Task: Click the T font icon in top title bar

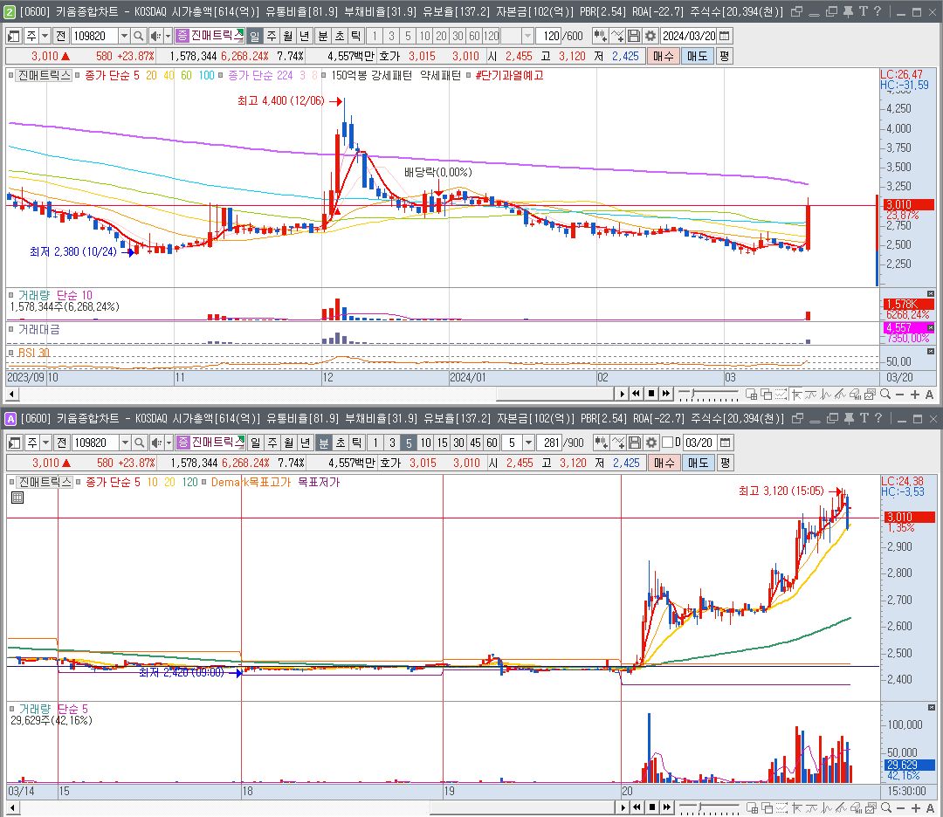Action: click(x=863, y=11)
